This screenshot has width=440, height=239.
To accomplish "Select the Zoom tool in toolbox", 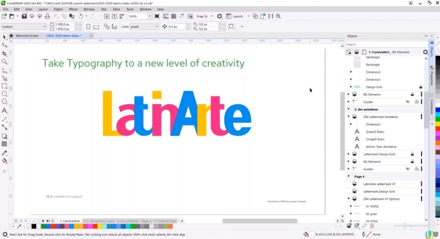I will [4, 61].
